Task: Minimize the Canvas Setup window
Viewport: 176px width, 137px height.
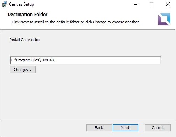Action: pos(135,4)
